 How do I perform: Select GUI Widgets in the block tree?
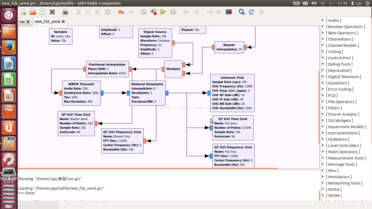click(339, 121)
